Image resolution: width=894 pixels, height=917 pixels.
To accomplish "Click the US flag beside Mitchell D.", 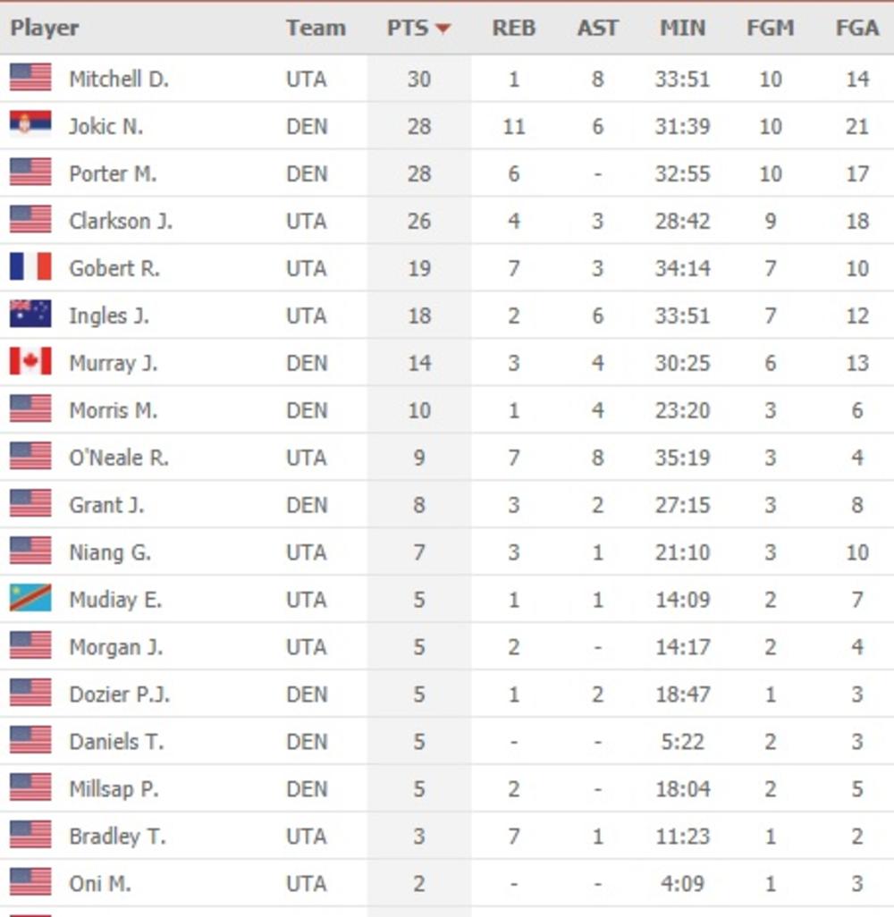I will coord(30,78).
